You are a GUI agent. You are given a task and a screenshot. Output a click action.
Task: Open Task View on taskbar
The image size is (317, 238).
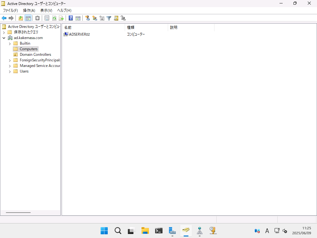pyautogui.click(x=131, y=231)
